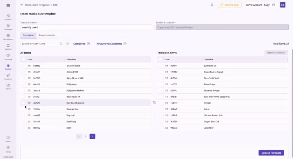Select all items in All Items header

[x=23, y=59]
